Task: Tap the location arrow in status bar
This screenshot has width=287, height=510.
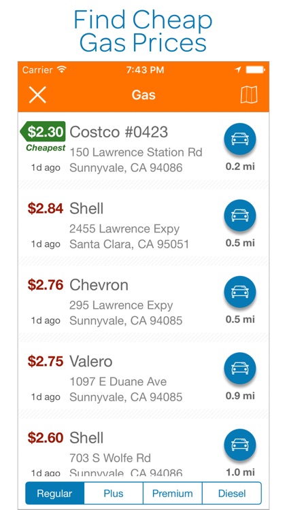Action: [237, 69]
